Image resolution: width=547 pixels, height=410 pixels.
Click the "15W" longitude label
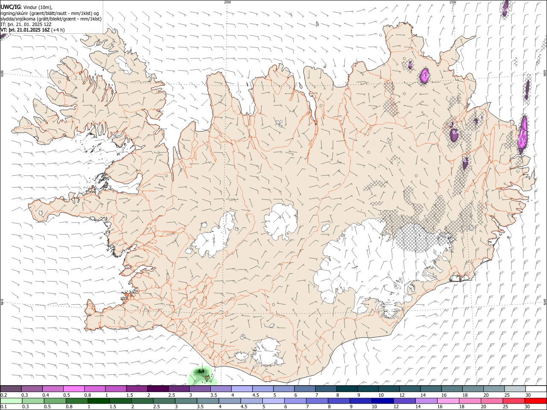(453, 2)
